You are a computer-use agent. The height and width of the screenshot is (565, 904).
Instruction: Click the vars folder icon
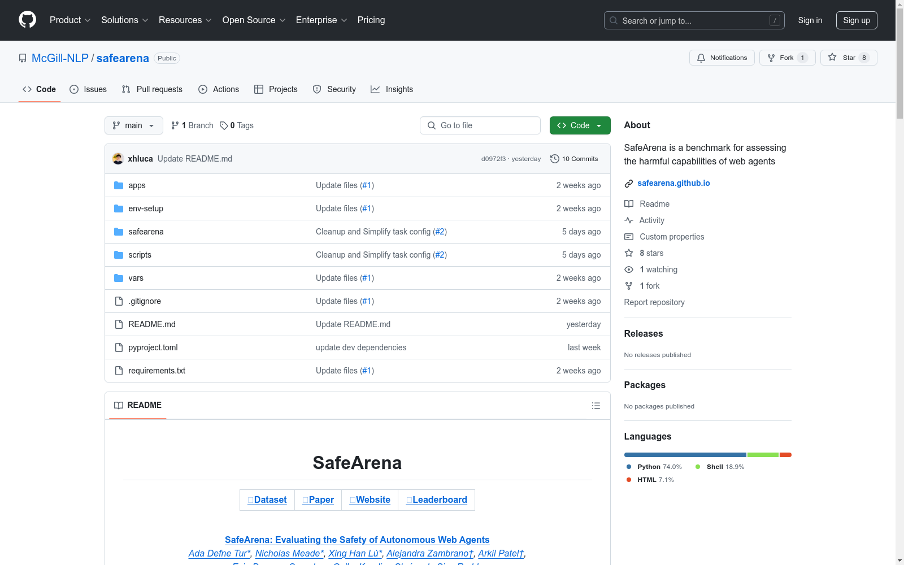(119, 278)
